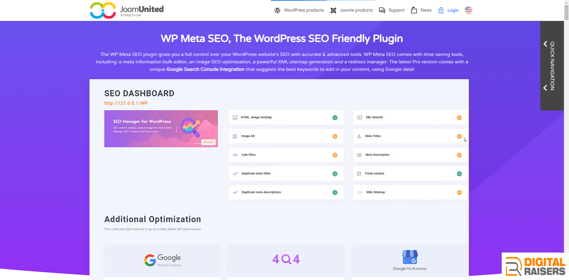Open language selector US flag

[x=468, y=10]
